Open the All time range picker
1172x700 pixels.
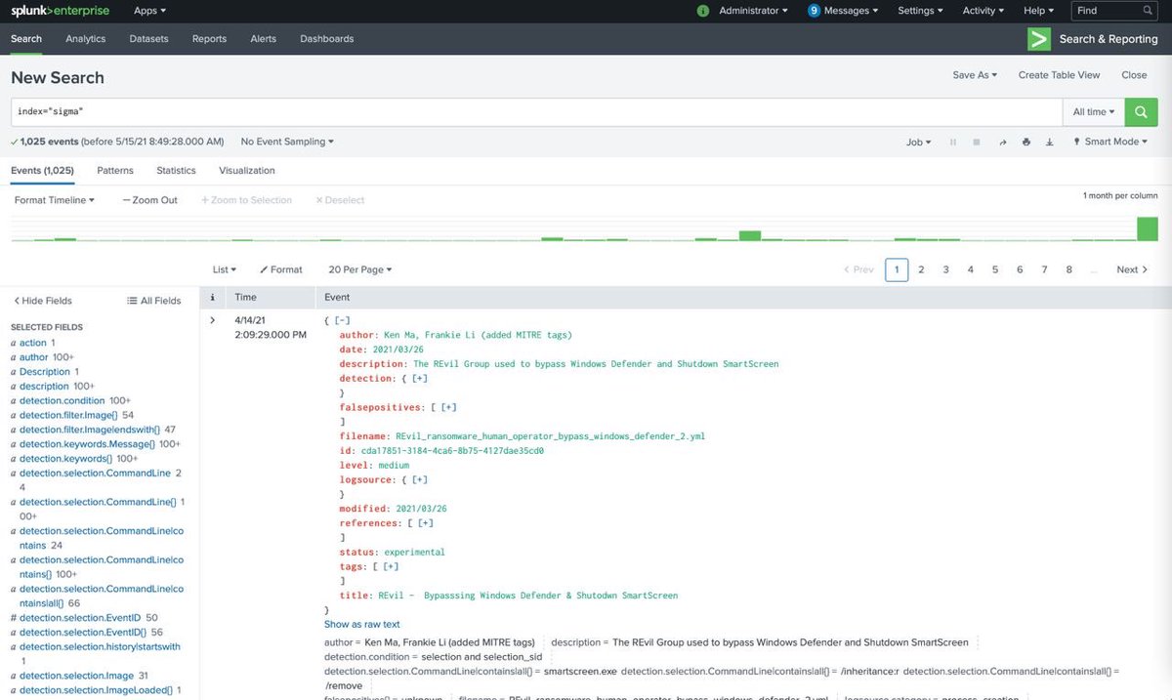click(x=1091, y=112)
